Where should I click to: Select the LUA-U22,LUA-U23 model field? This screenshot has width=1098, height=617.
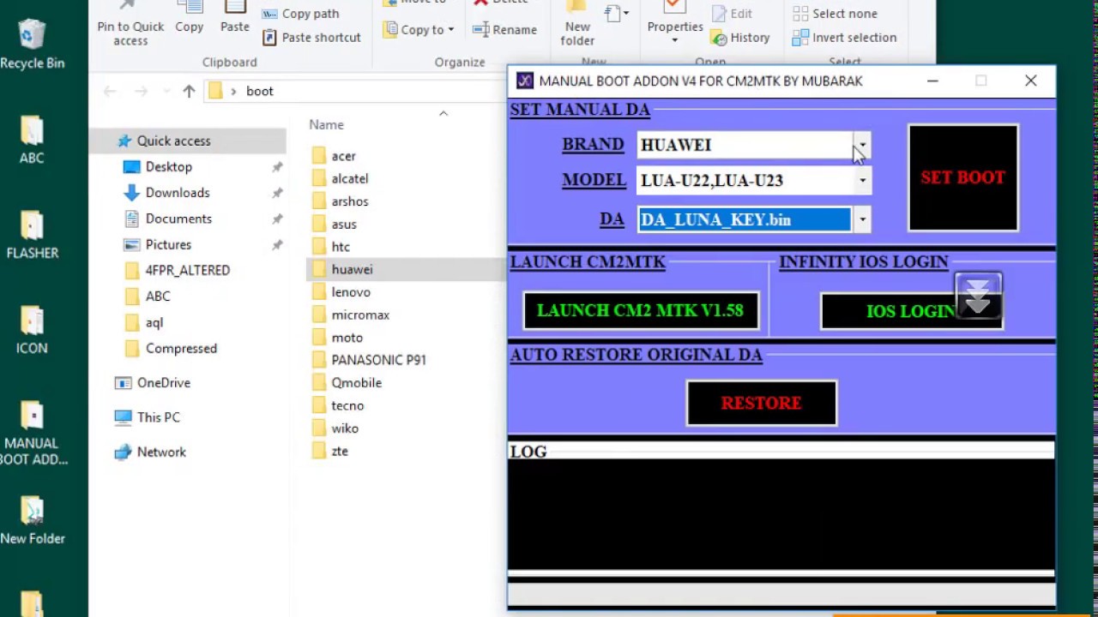[745, 181]
